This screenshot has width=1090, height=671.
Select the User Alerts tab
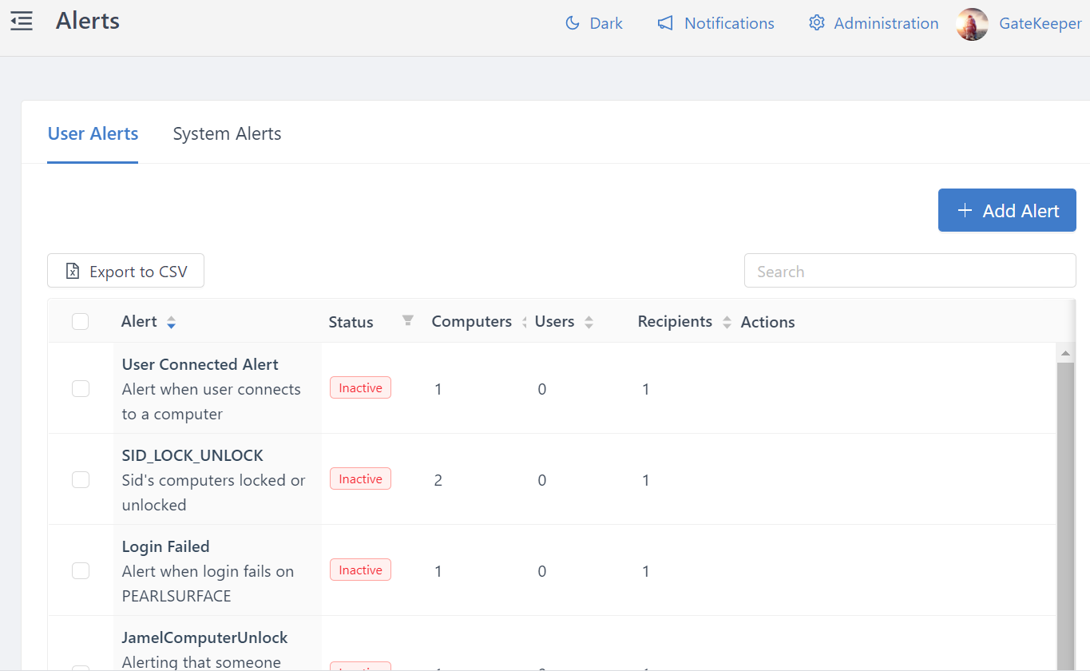pyautogui.click(x=93, y=133)
